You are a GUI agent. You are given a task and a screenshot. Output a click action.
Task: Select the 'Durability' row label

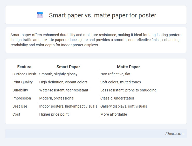20,90
